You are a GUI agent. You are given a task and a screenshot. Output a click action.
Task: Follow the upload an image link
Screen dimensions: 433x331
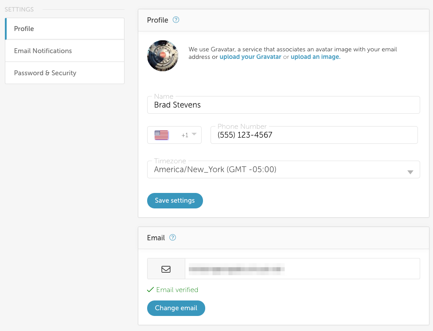[x=316, y=57]
